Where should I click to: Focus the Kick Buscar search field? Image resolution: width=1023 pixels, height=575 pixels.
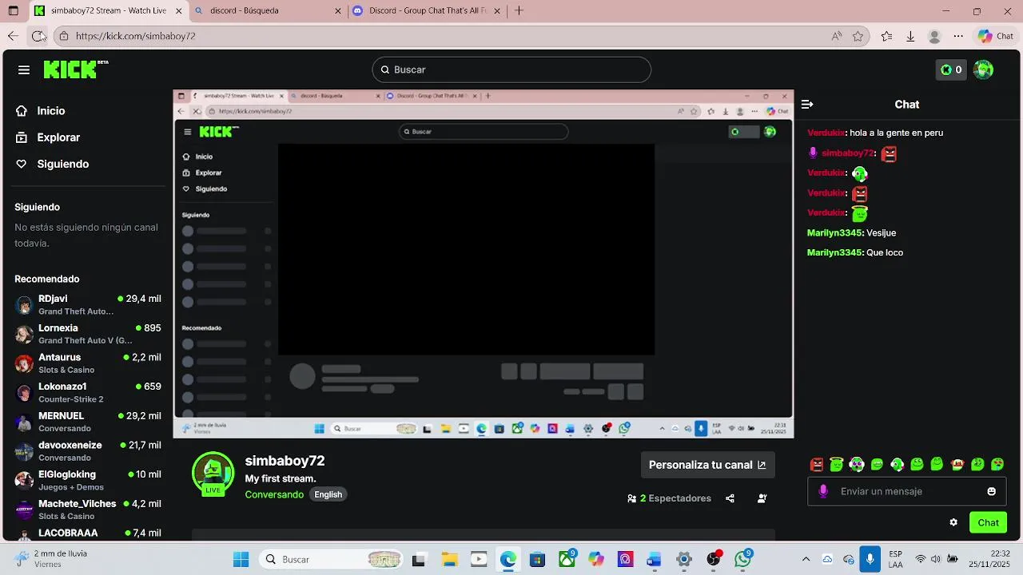[511, 69]
